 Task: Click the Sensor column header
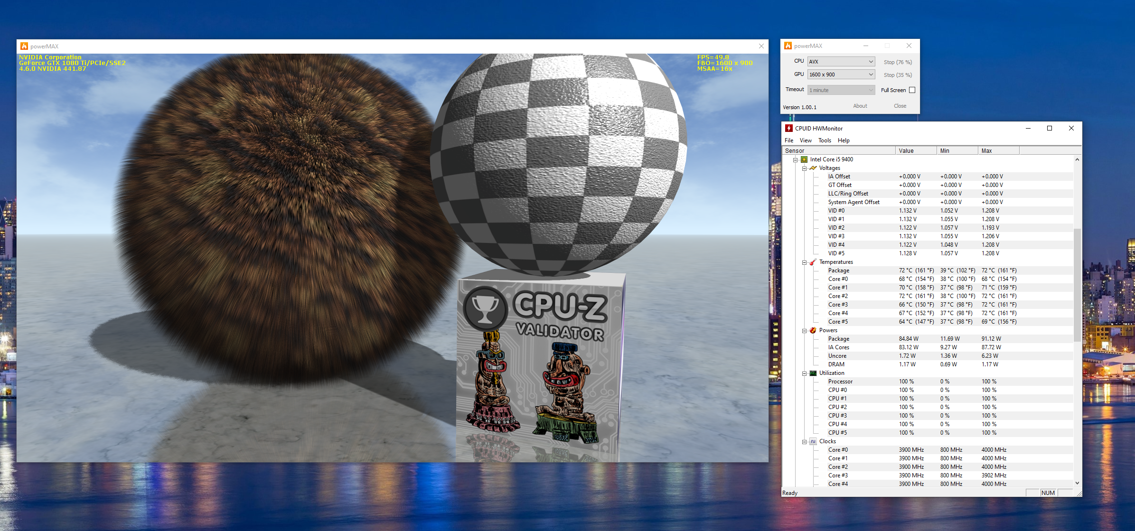tap(839, 151)
